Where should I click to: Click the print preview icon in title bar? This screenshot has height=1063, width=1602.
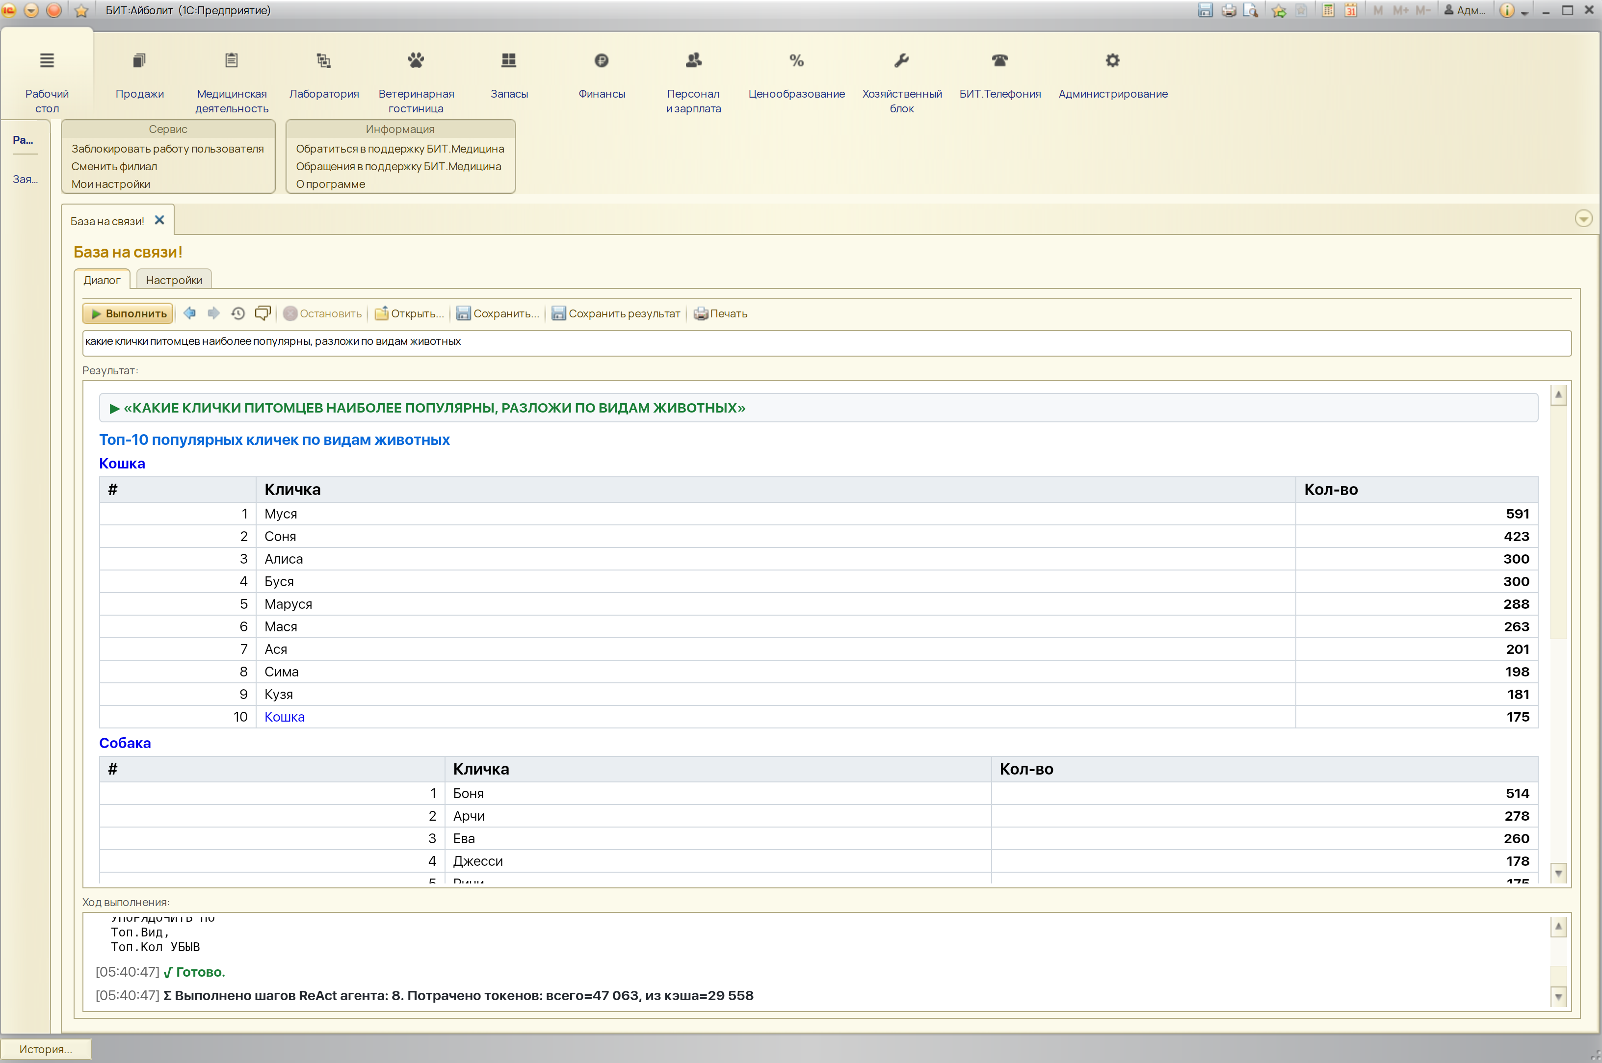(x=1251, y=10)
